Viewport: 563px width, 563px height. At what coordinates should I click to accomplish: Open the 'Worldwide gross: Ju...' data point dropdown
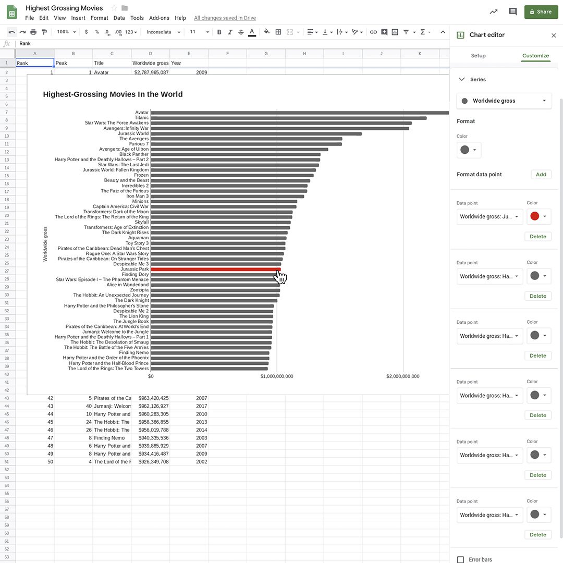tap(489, 217)
